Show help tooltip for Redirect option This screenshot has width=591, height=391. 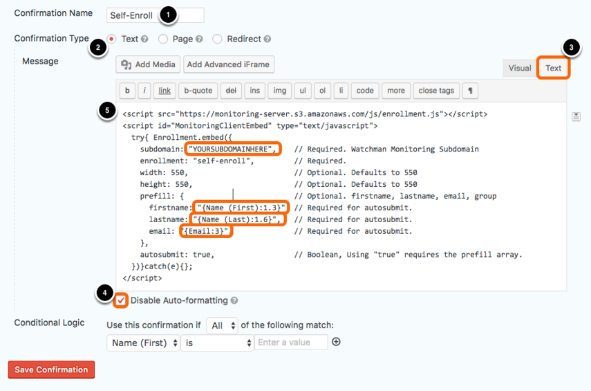point(268,39)
